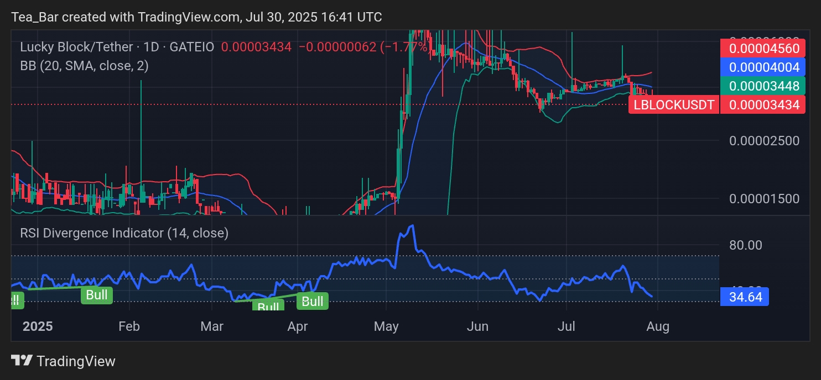Click the Aug time axis label
Image resolution: width=821 pixels, height=380 pixels.
click(658, 326)
